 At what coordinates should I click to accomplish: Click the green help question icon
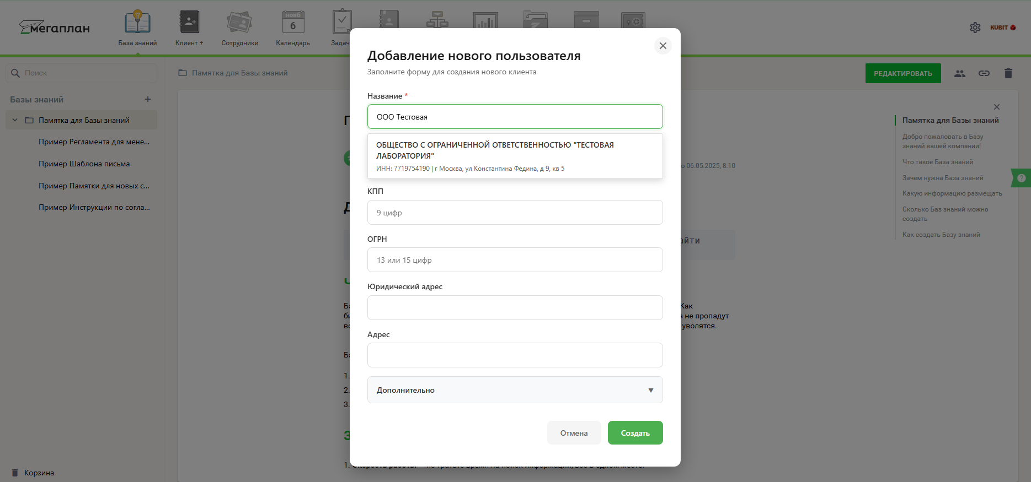[x=1021, y=178]
